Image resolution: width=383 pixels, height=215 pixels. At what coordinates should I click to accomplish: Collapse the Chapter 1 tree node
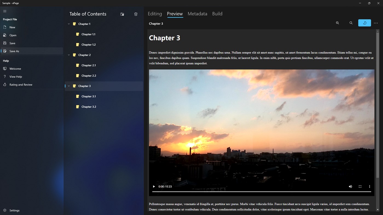click(x=69, y=24)
